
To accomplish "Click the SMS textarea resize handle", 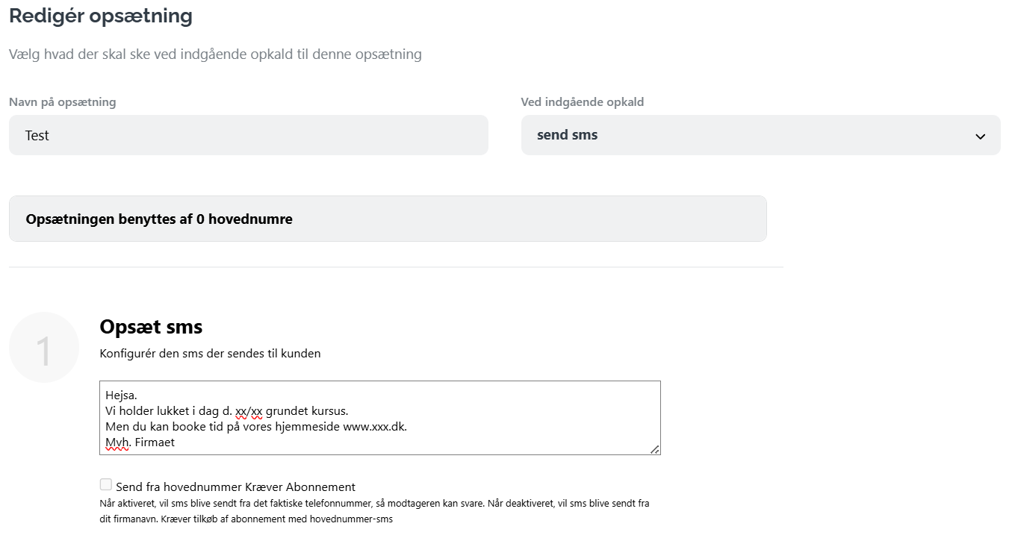I will [x=654, y=448].
